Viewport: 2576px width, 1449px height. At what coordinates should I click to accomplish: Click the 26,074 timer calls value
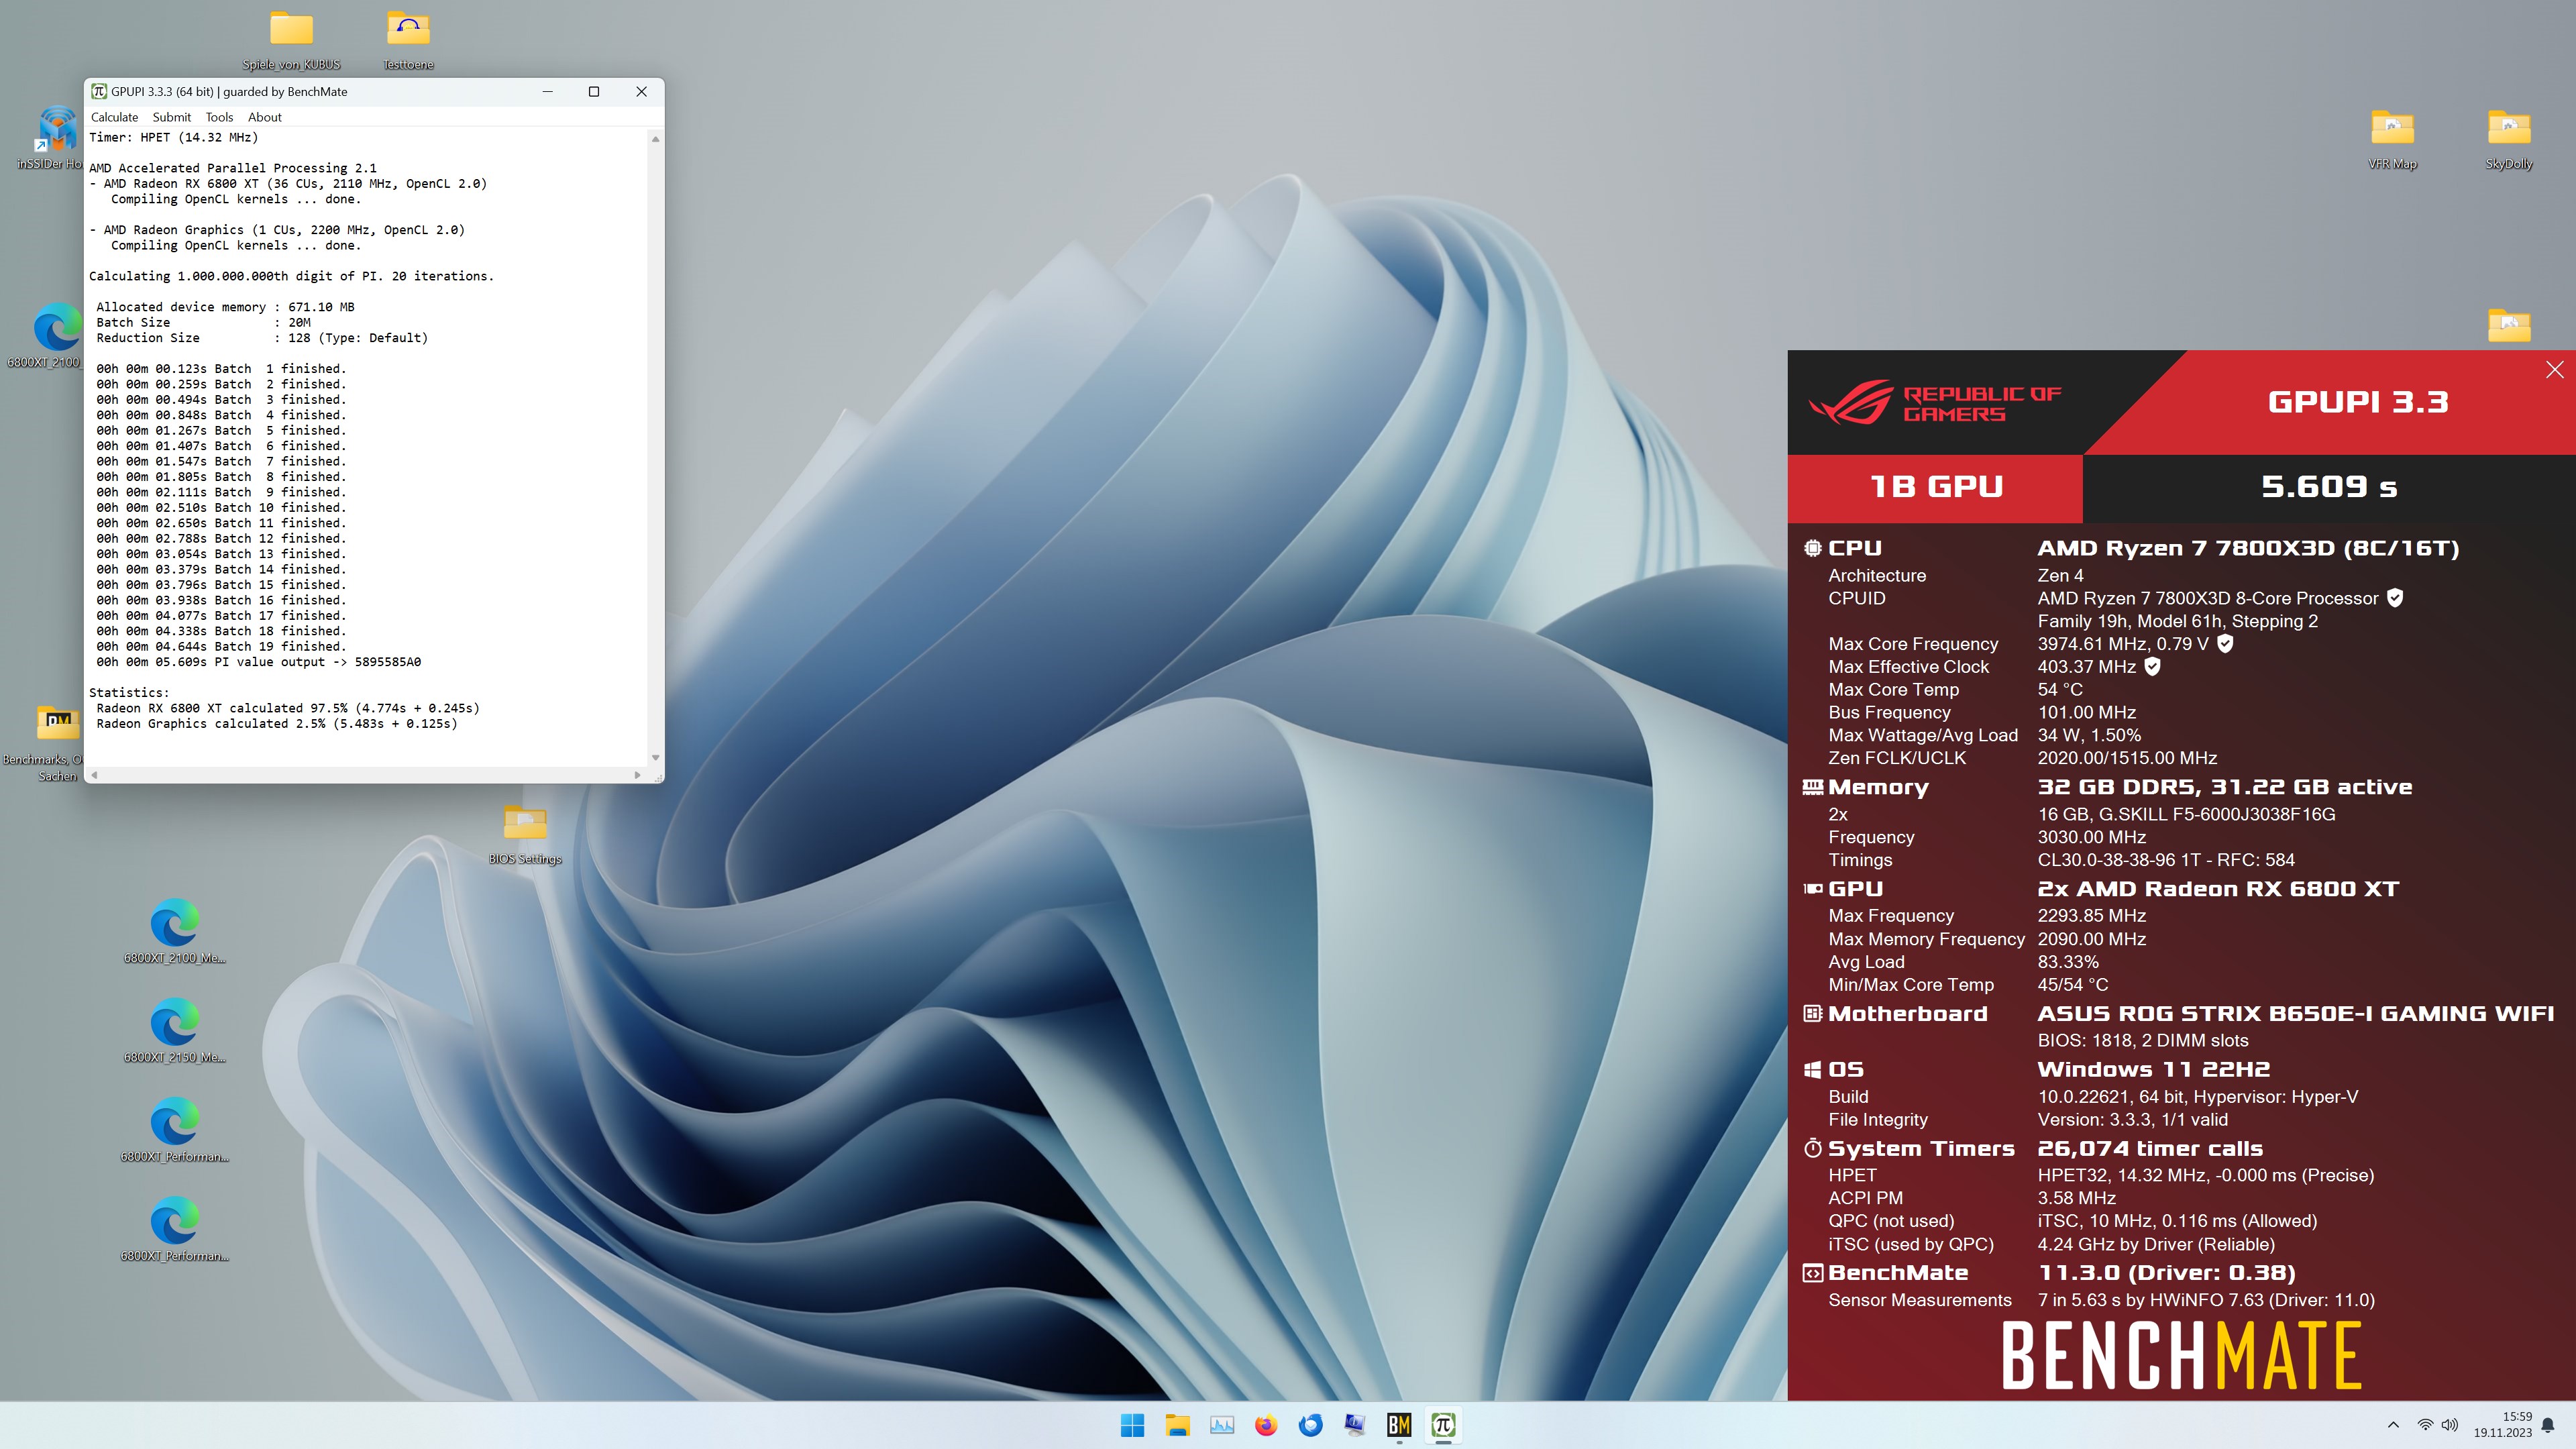click(2150, 1148)
